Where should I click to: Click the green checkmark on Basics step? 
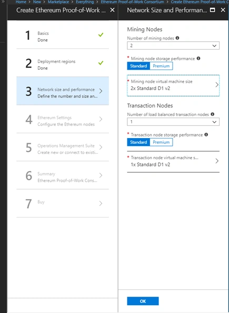(x=101, y=35)
